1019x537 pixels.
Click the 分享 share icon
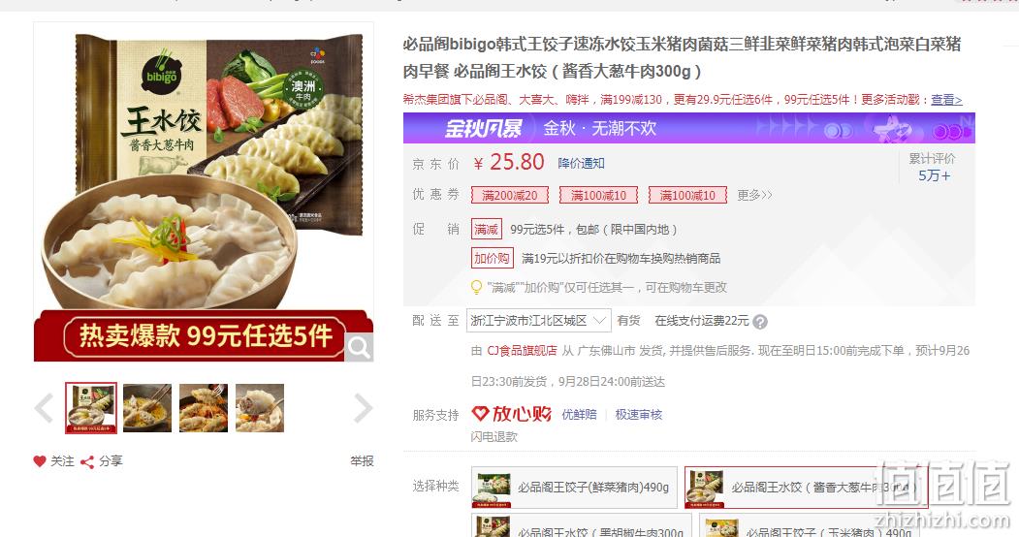87,461
